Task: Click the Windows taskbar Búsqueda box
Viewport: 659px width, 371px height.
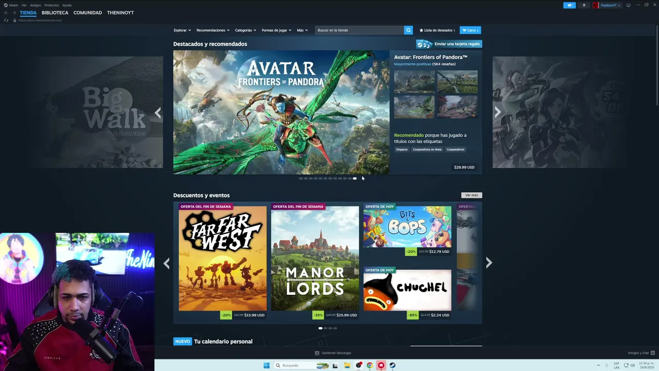Action: [301, 365]
